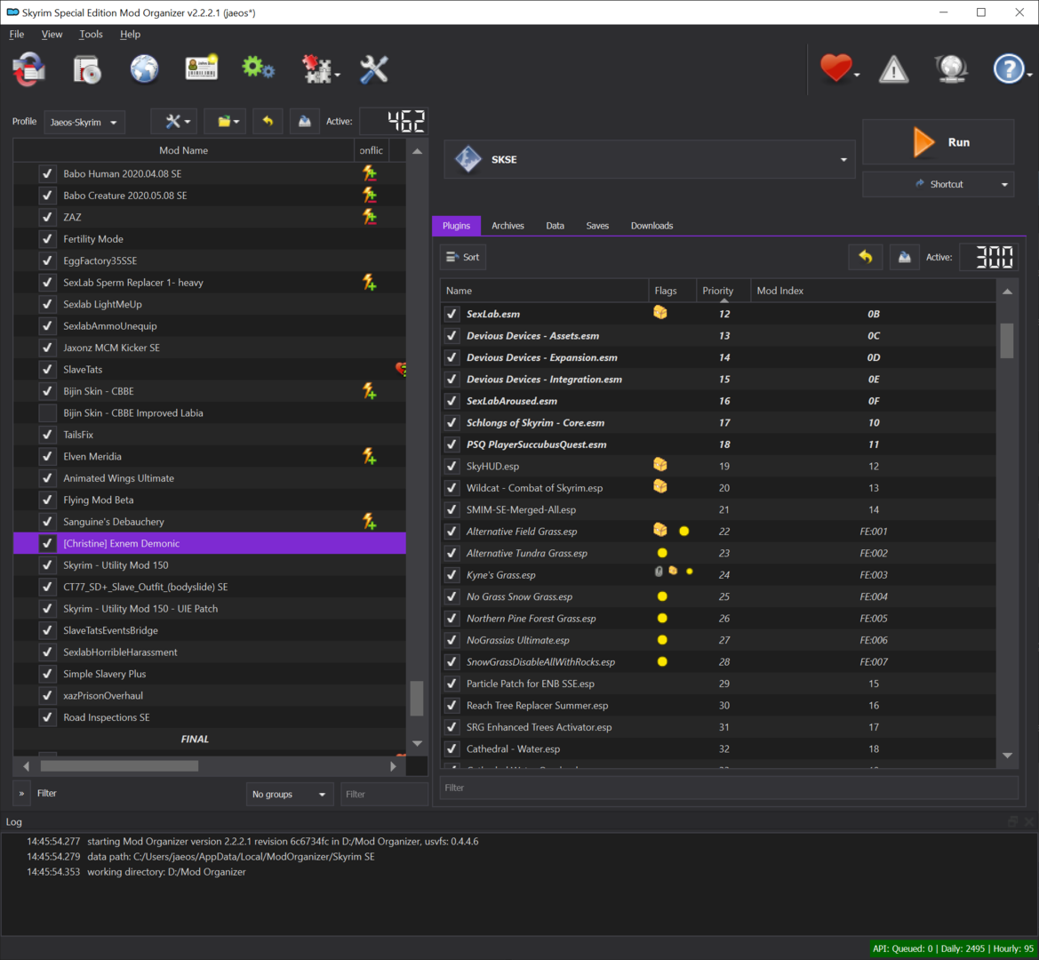Click the mod list horizontal scrollbar thumb
The height and width of the screenshot is (960, 1039).
tap(119, 766)
